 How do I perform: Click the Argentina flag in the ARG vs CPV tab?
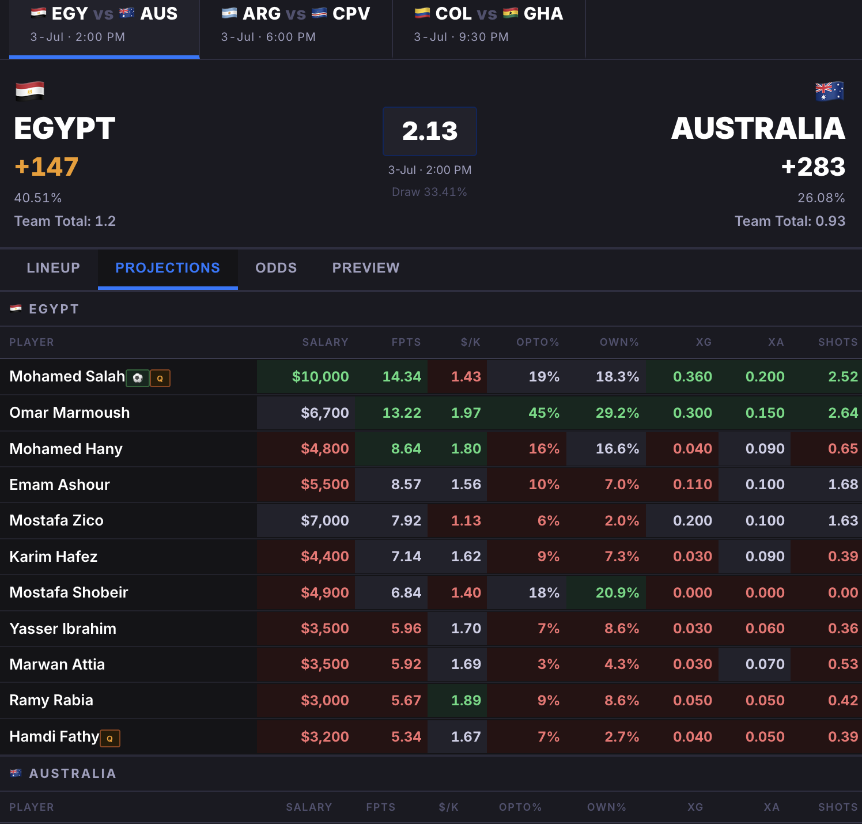229,13
